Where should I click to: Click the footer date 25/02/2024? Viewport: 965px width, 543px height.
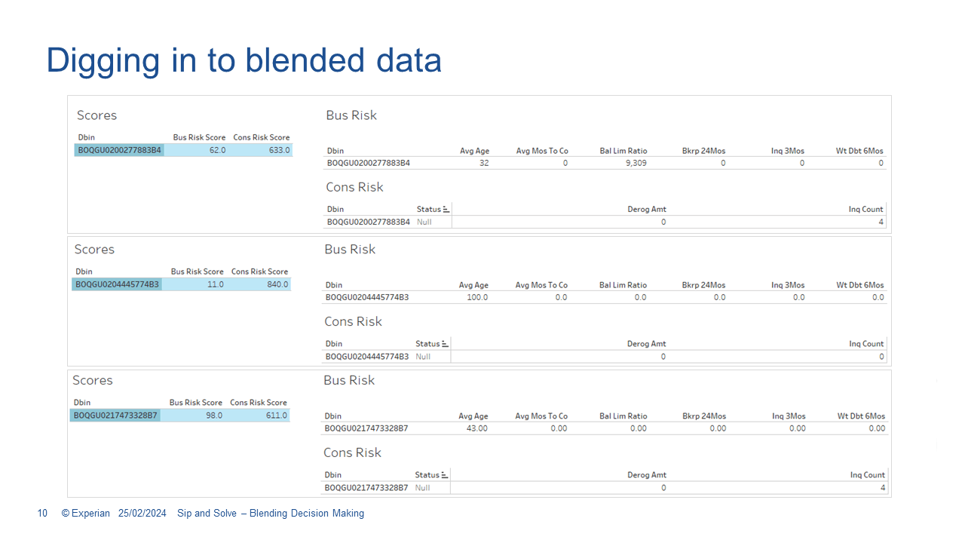pyautogui.click(x=142, y=514)
